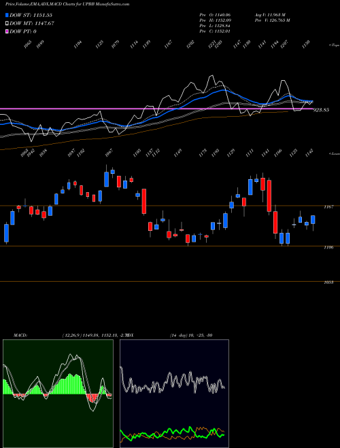Screen dimensions: 340x448
Task: Open the ADX indicator panel
Action: pyautogui.click(x=174, y=394)
